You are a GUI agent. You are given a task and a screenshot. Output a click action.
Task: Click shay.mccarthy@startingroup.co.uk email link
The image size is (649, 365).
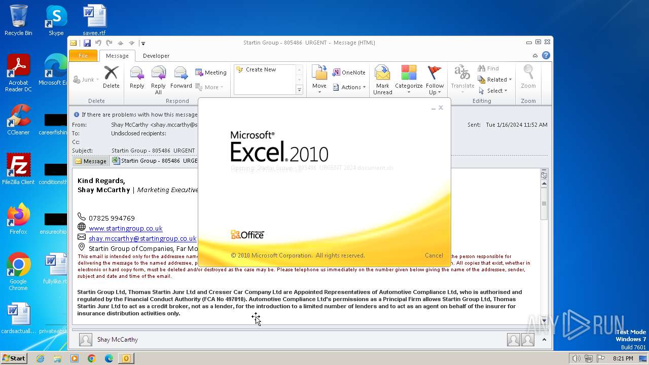[x=142, y=238]
